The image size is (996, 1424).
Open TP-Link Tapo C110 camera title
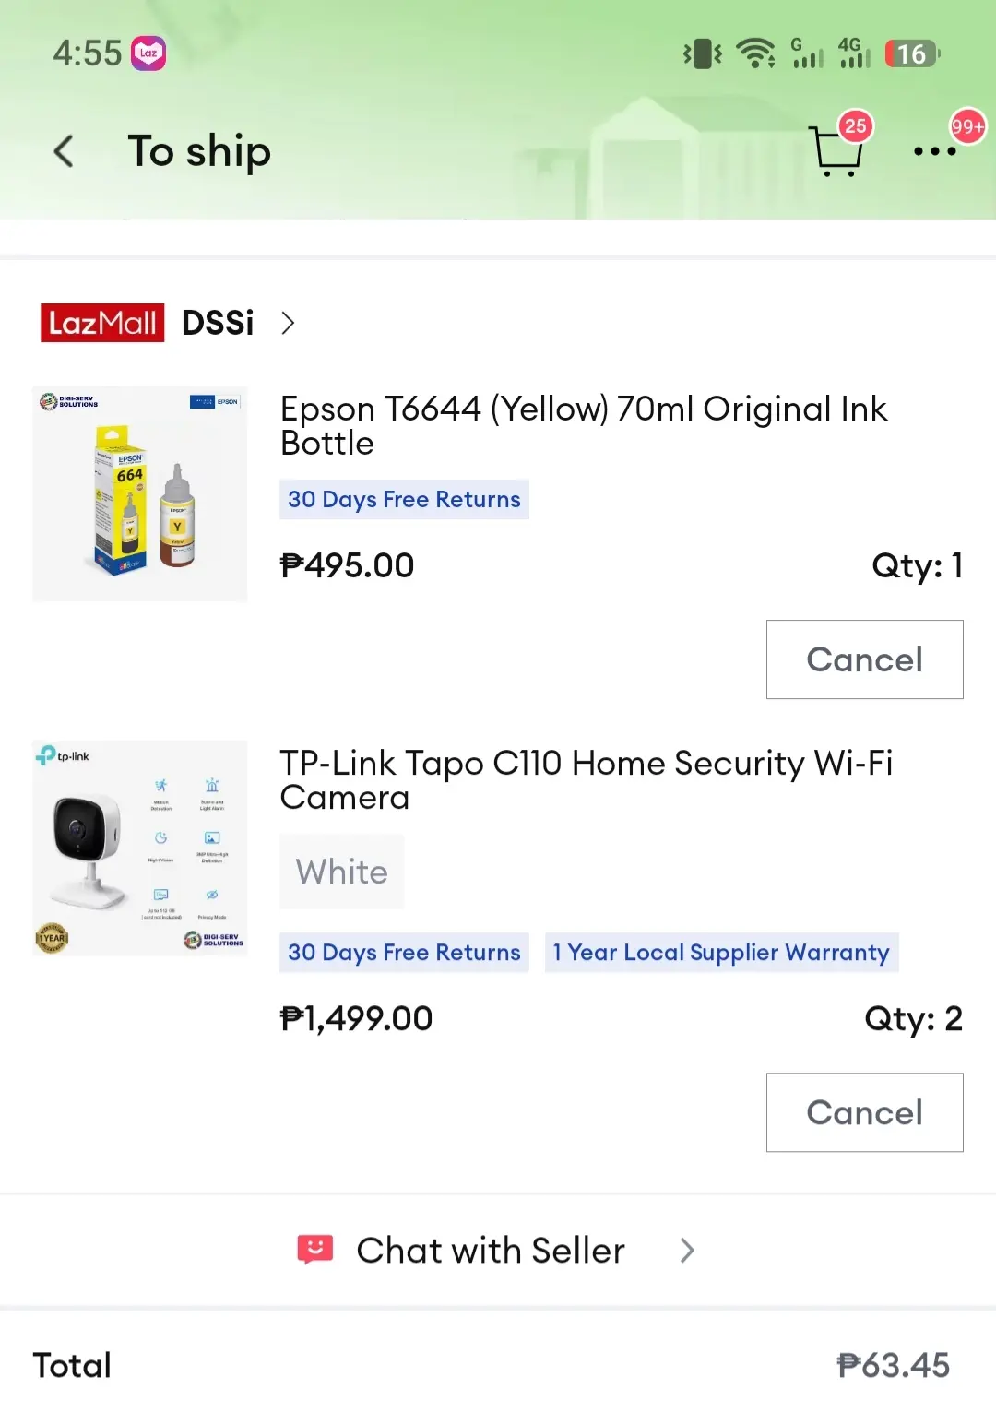tap(587, 779)
